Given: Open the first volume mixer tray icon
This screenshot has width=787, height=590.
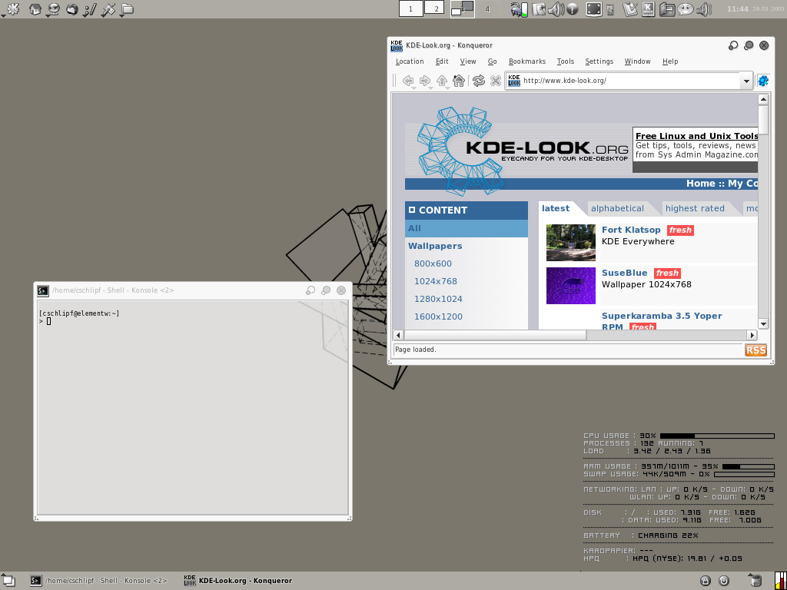Looking at the screenshot, I should 555,9.
